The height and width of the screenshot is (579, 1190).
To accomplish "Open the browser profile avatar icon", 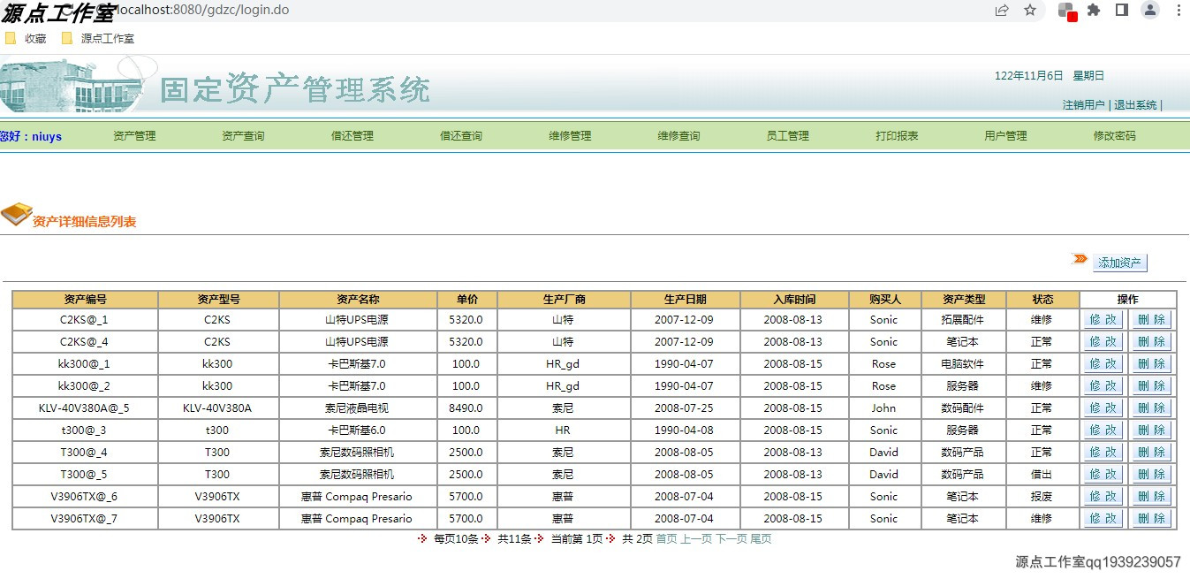I will (x=1149, y=11).
